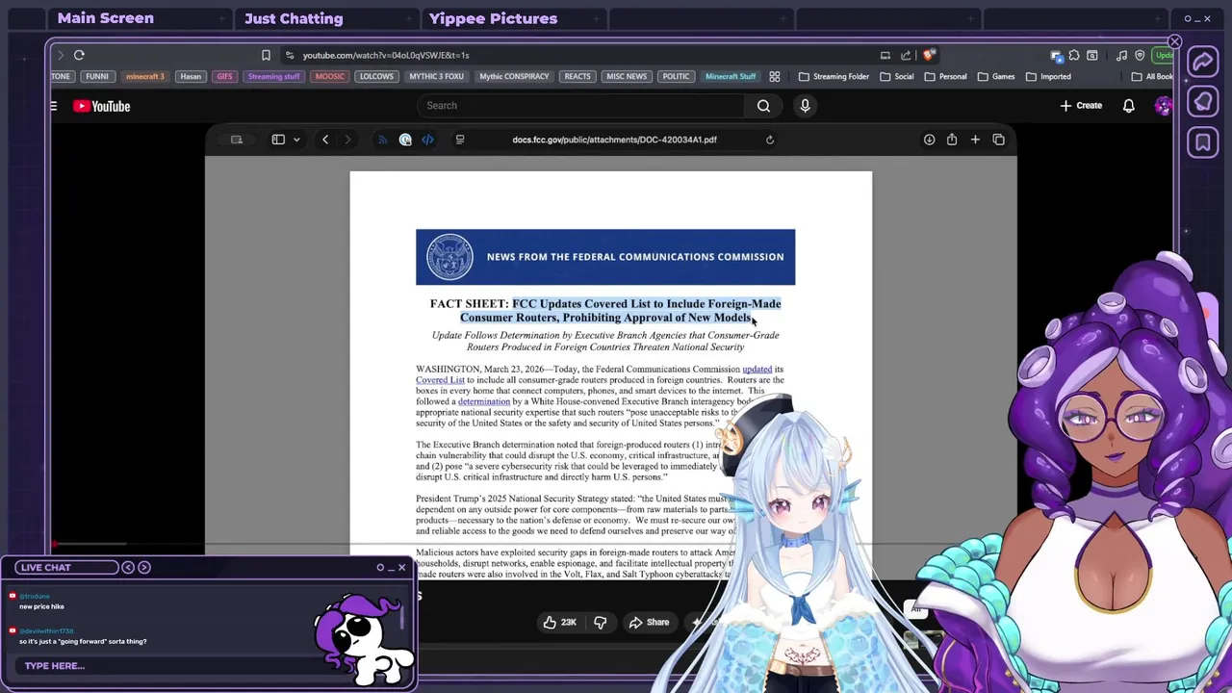Open the Social bookmark folder
Viewport: 1232px width, 693px height.
pos(896,76)
